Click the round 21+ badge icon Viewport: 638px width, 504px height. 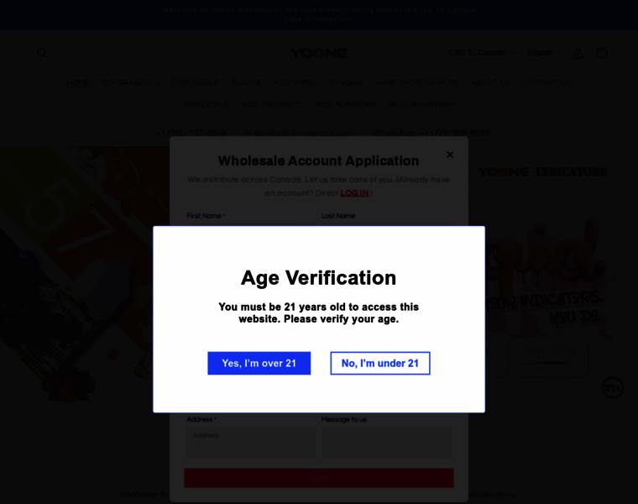click(613, 387)
